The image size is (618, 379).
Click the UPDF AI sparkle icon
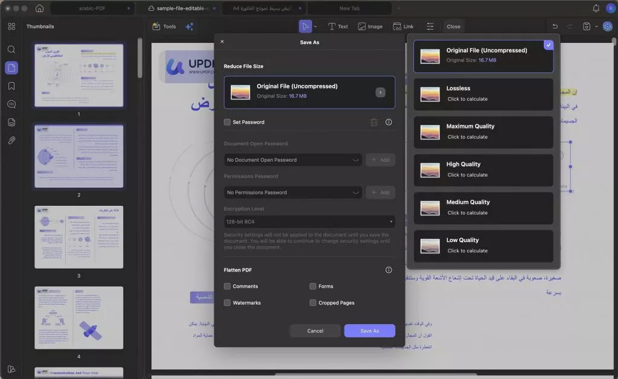[x=189, y=27]
